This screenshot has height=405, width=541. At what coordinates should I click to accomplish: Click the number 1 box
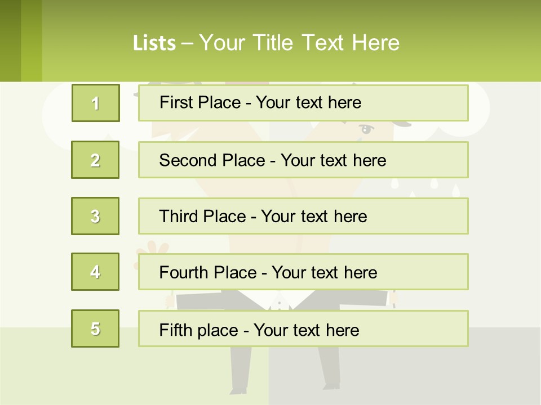pos(95,103)
